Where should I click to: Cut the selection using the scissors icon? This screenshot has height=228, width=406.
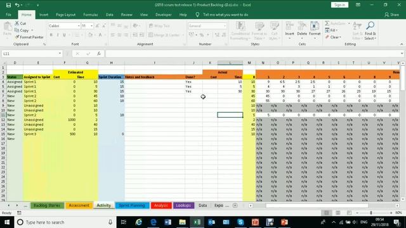(20, 23)
